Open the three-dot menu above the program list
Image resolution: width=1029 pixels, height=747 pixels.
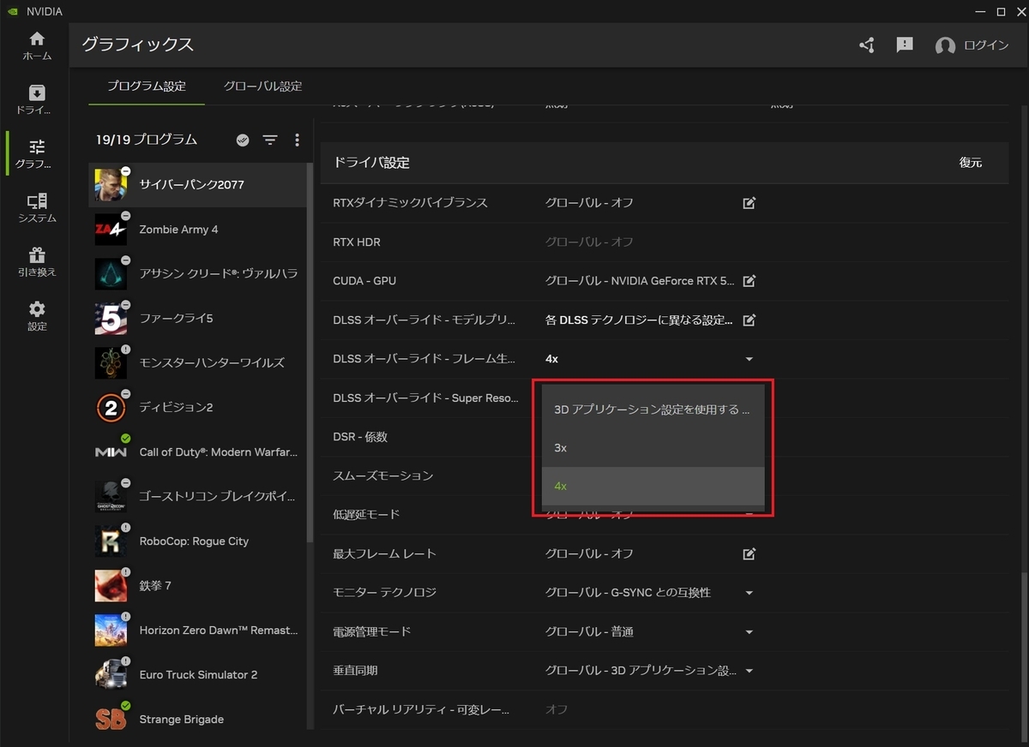coord(298,140)
